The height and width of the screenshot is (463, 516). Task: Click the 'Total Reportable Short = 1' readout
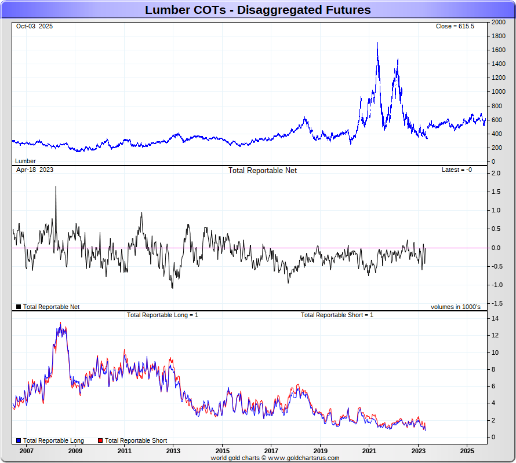click(337, 315)
